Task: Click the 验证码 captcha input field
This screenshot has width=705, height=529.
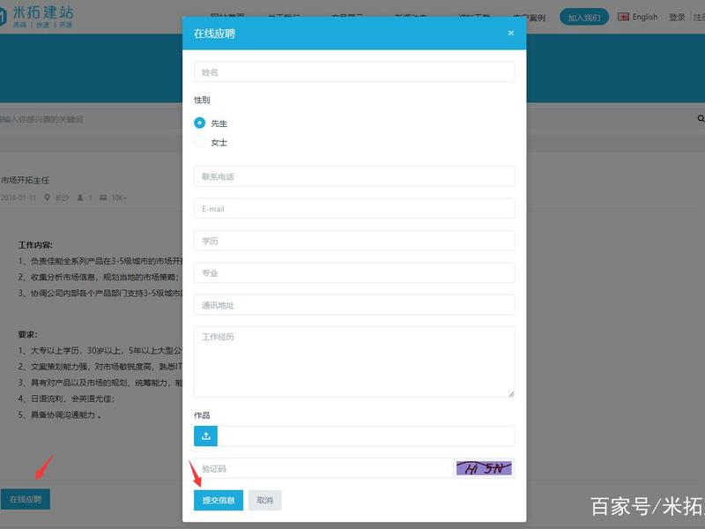Action: click(323, 468)
